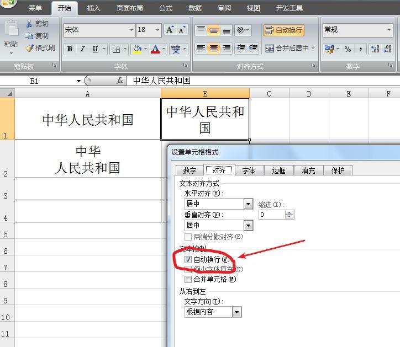
Task: Open 字体 group dialog launcher
Action: pyautogui.click(x=186, y=65)
